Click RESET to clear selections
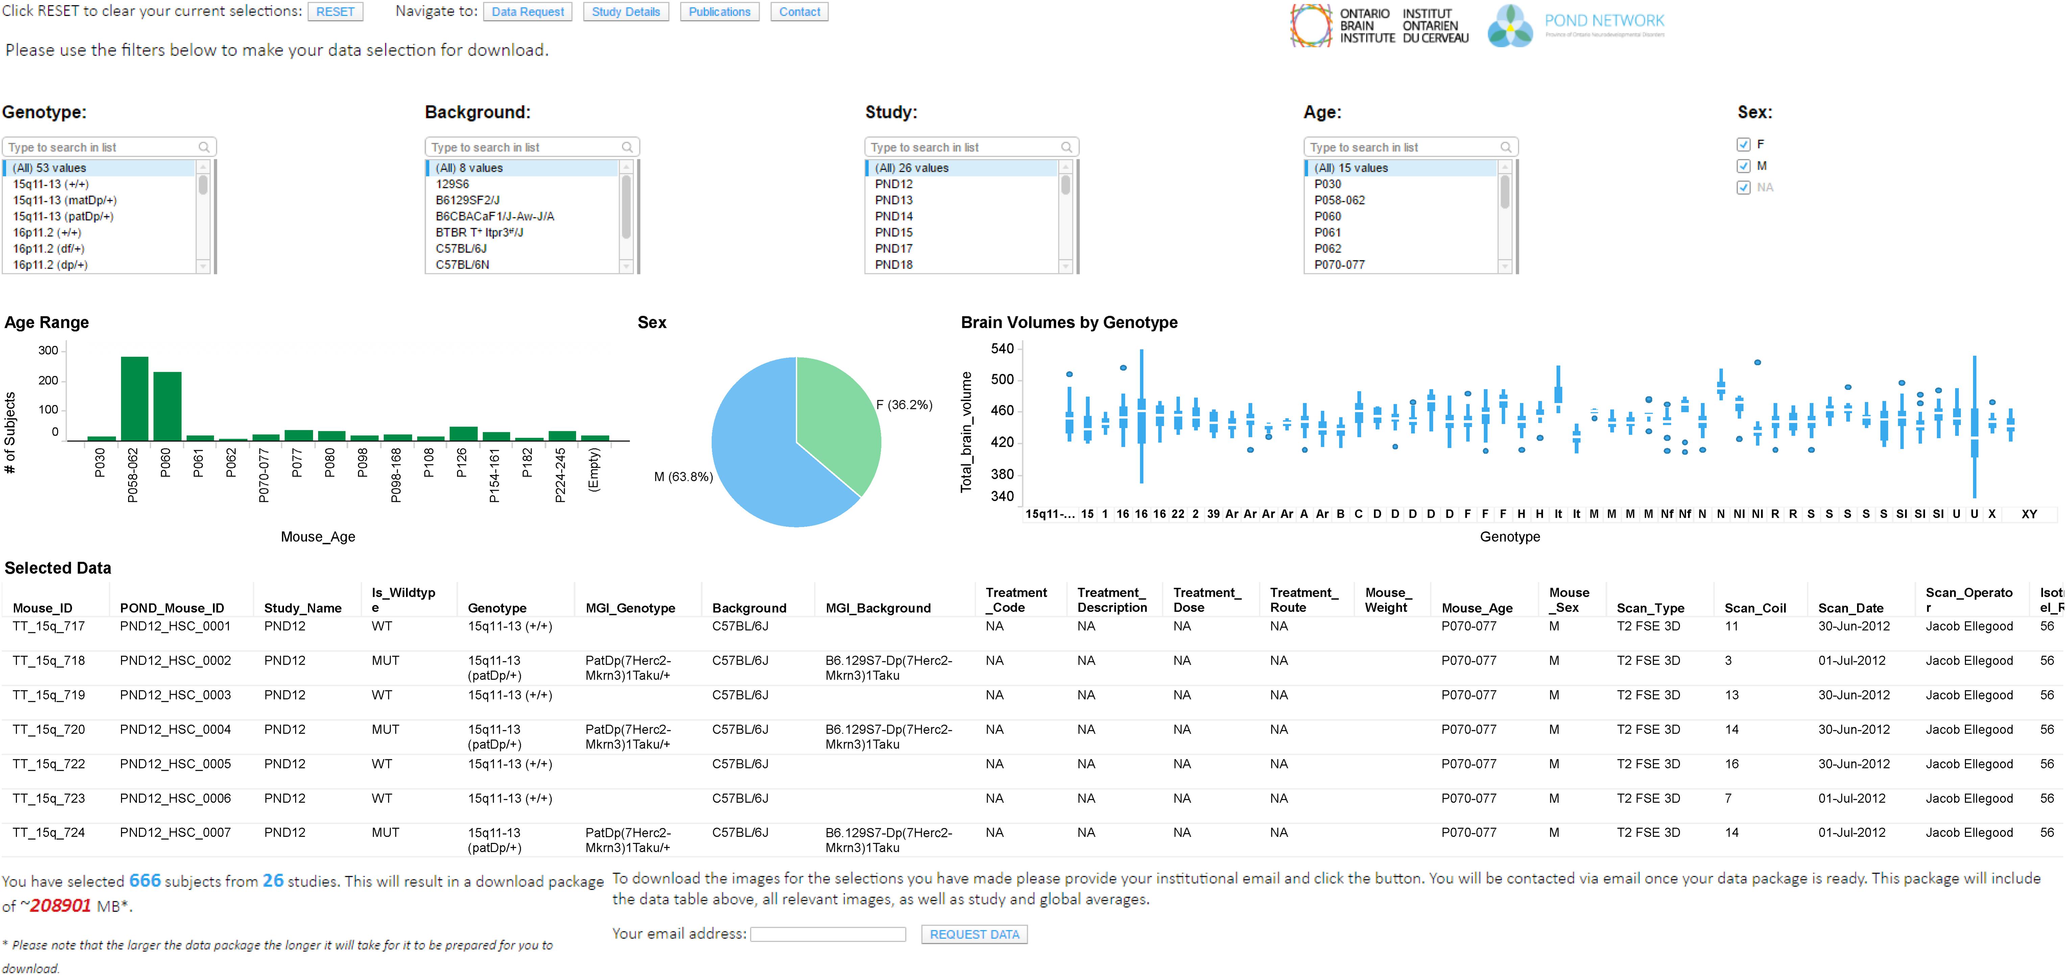The width and height of the screenshot is (2066, 975). pos(335,12)
